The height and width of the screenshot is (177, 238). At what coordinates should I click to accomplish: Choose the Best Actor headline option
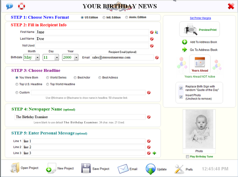pos(75,78)
